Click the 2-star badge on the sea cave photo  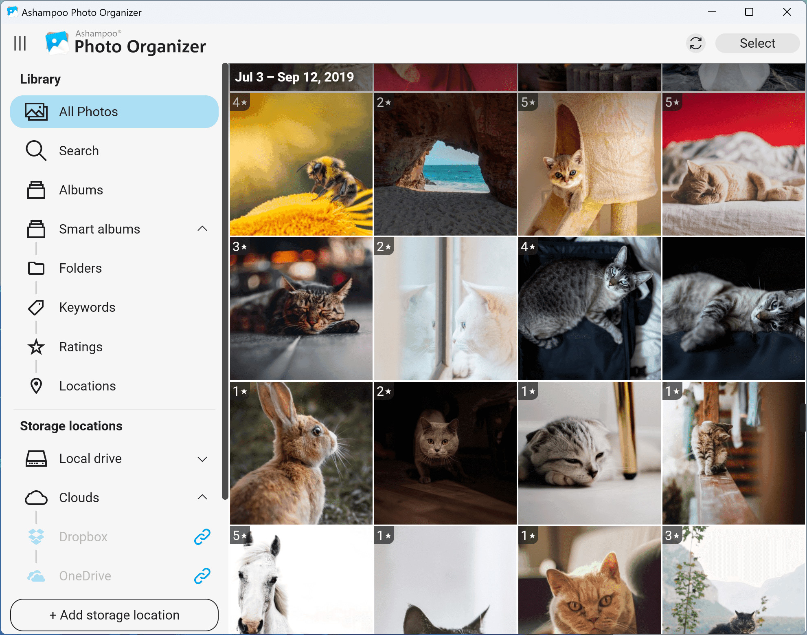384,102
